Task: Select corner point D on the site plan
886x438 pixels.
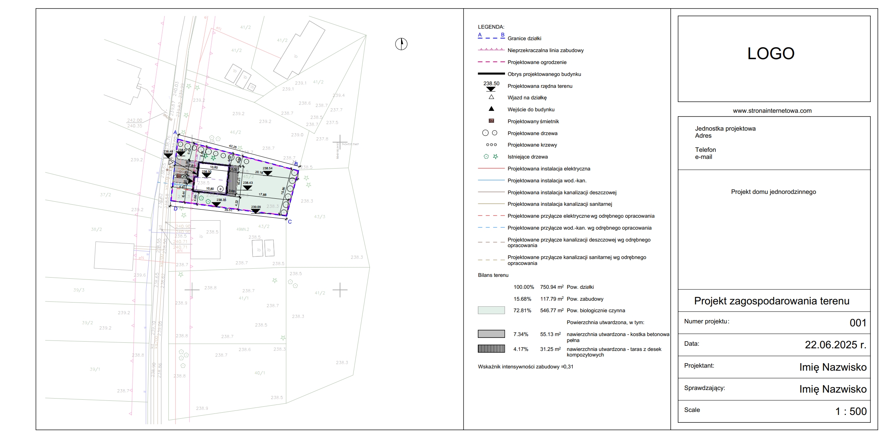Action: point(175,209)
